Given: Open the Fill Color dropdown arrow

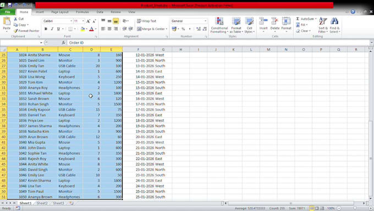Looking at the screenshot, I should (x=86, y=29).
